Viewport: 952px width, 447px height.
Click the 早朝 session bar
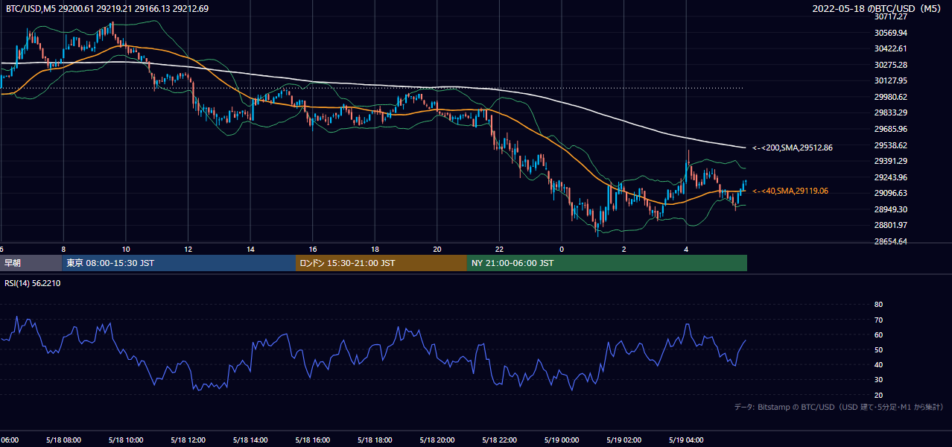point(31,263)
